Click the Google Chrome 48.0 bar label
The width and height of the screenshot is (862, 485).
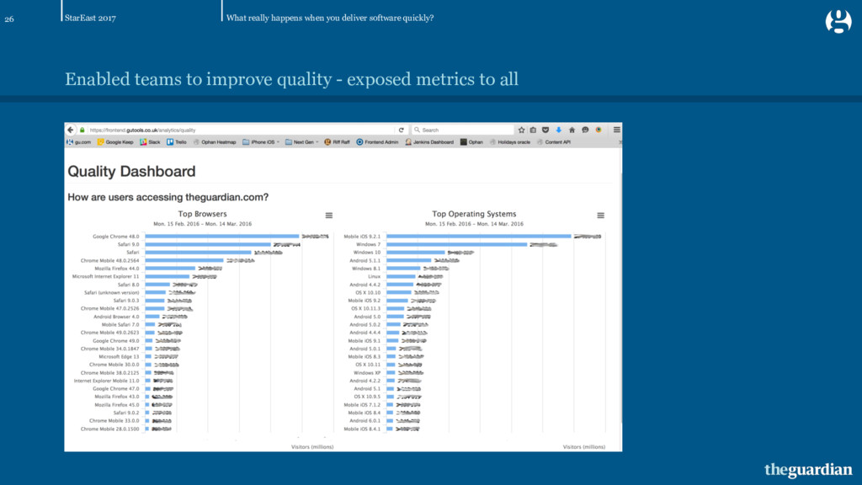pos(116,237)
